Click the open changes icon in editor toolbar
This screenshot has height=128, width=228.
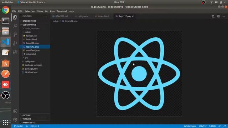tap(213, 16)
